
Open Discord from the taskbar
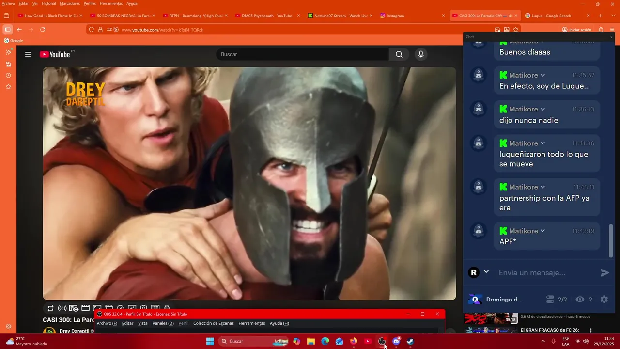point(396,341)
